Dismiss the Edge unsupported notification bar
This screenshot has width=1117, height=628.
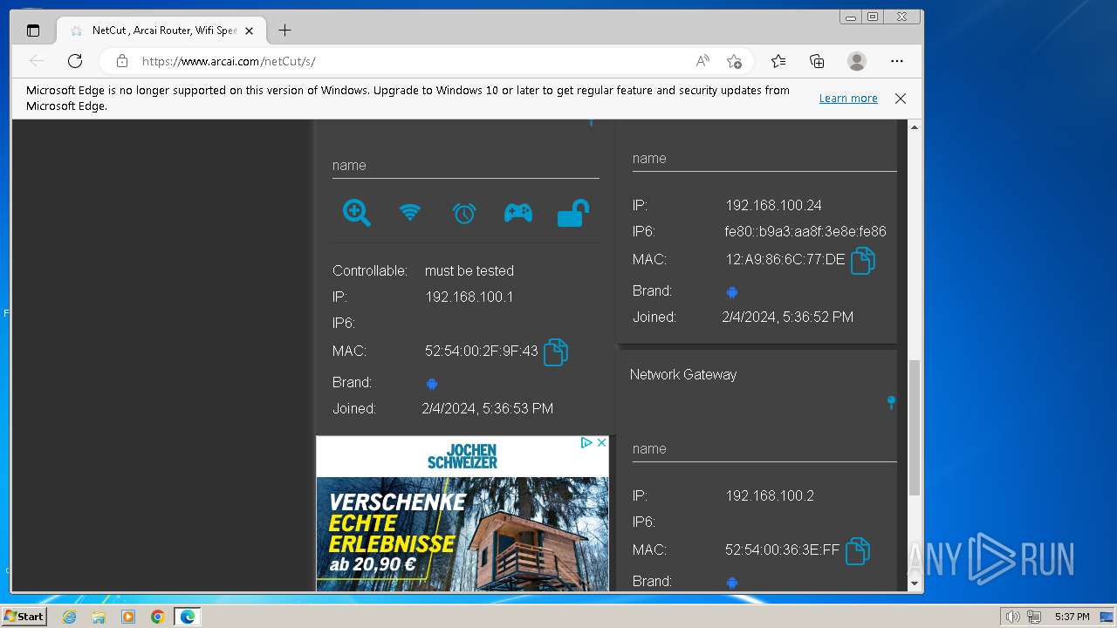click(x=901, y=99)
